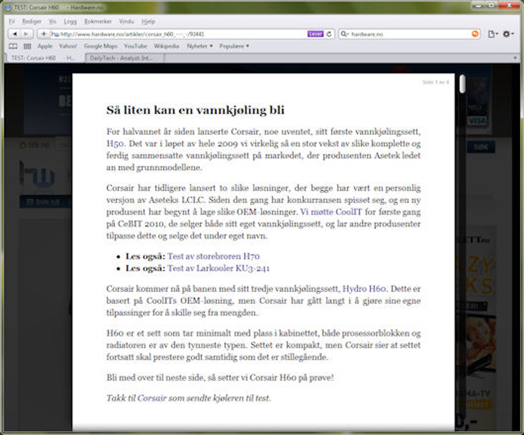Screen dimensions: 524x435
Task: Click the article heading Så liten kan en vannkjøling bli
Action: pos(195,110)
